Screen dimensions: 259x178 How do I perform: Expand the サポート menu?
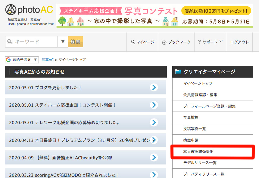pyautogui.click(x=210, y=42)
